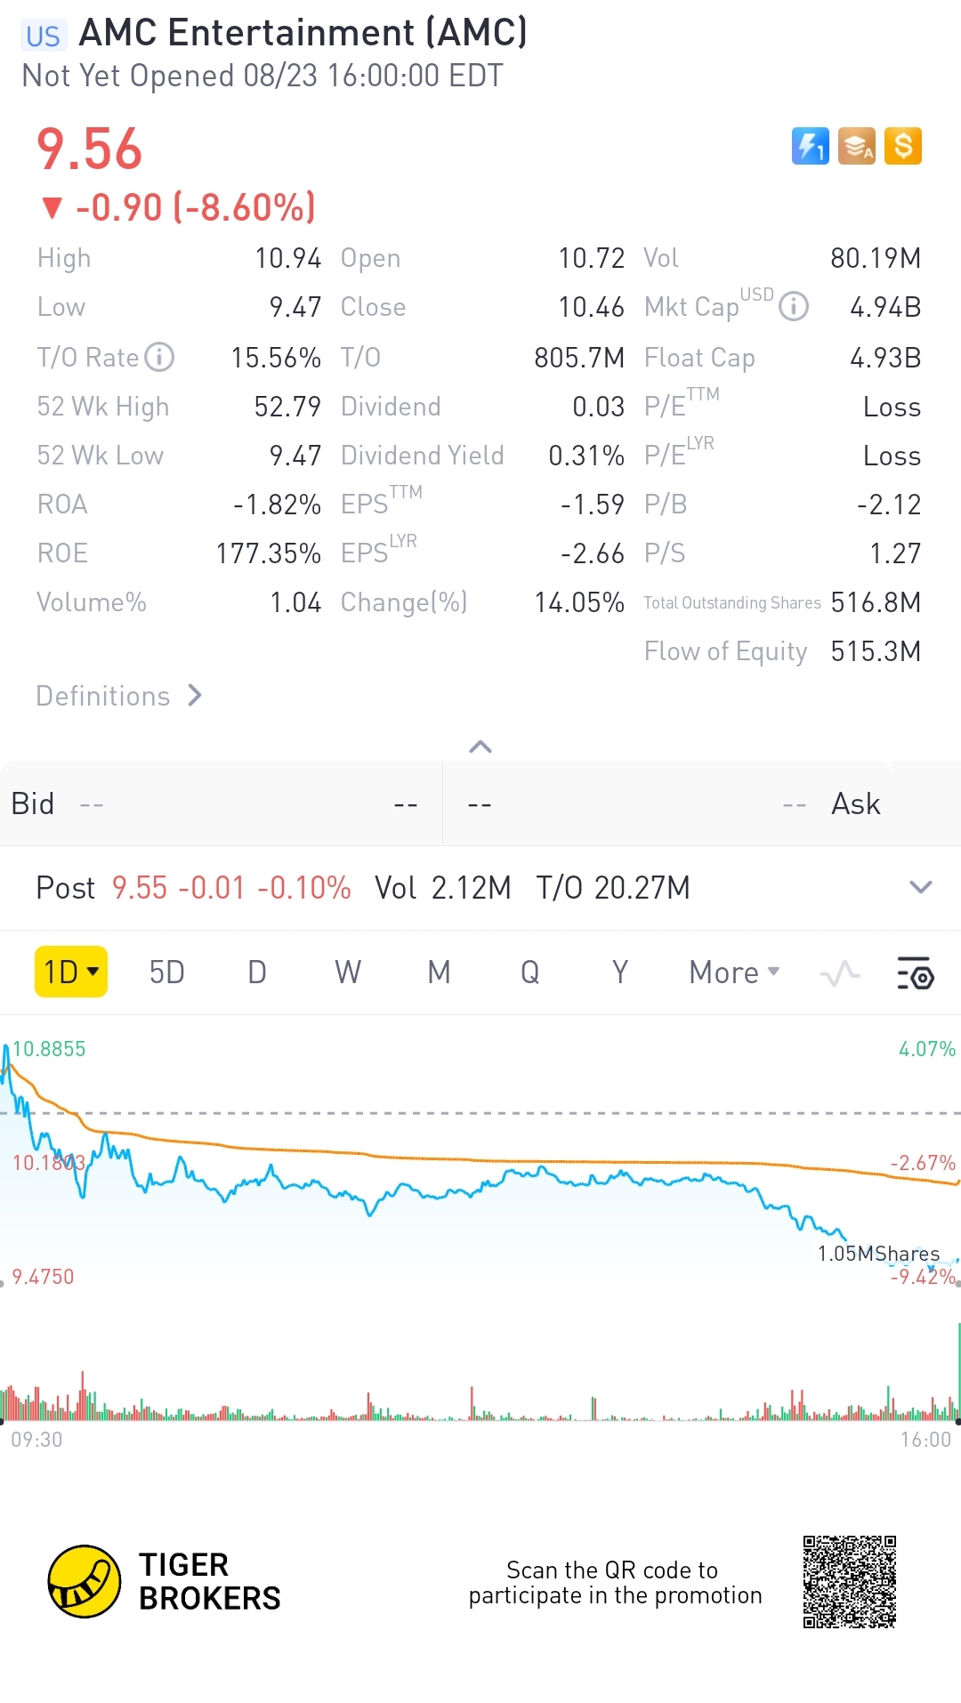Open the Mkt Cap info icon
961x1703 pixels.
794,307
